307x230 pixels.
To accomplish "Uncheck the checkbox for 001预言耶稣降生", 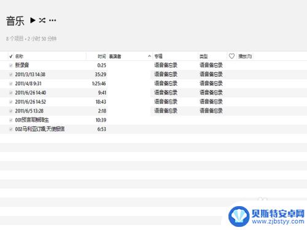I will coord(11,120).
